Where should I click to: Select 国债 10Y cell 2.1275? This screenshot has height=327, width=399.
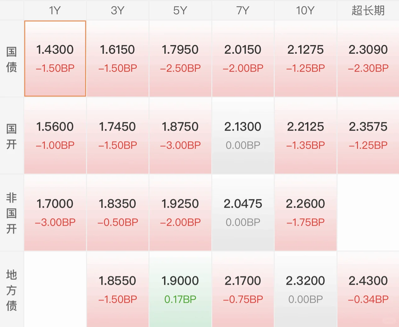pyautogui.click(x=305, y=58)
